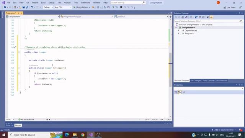Click the Property Pages wrench in Properties
Image resolution: width=245 pixels, height=138 pixels.
(184, 92)
